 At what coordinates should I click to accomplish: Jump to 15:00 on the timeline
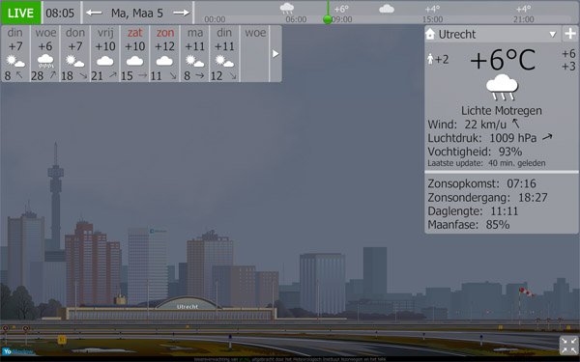432,19
